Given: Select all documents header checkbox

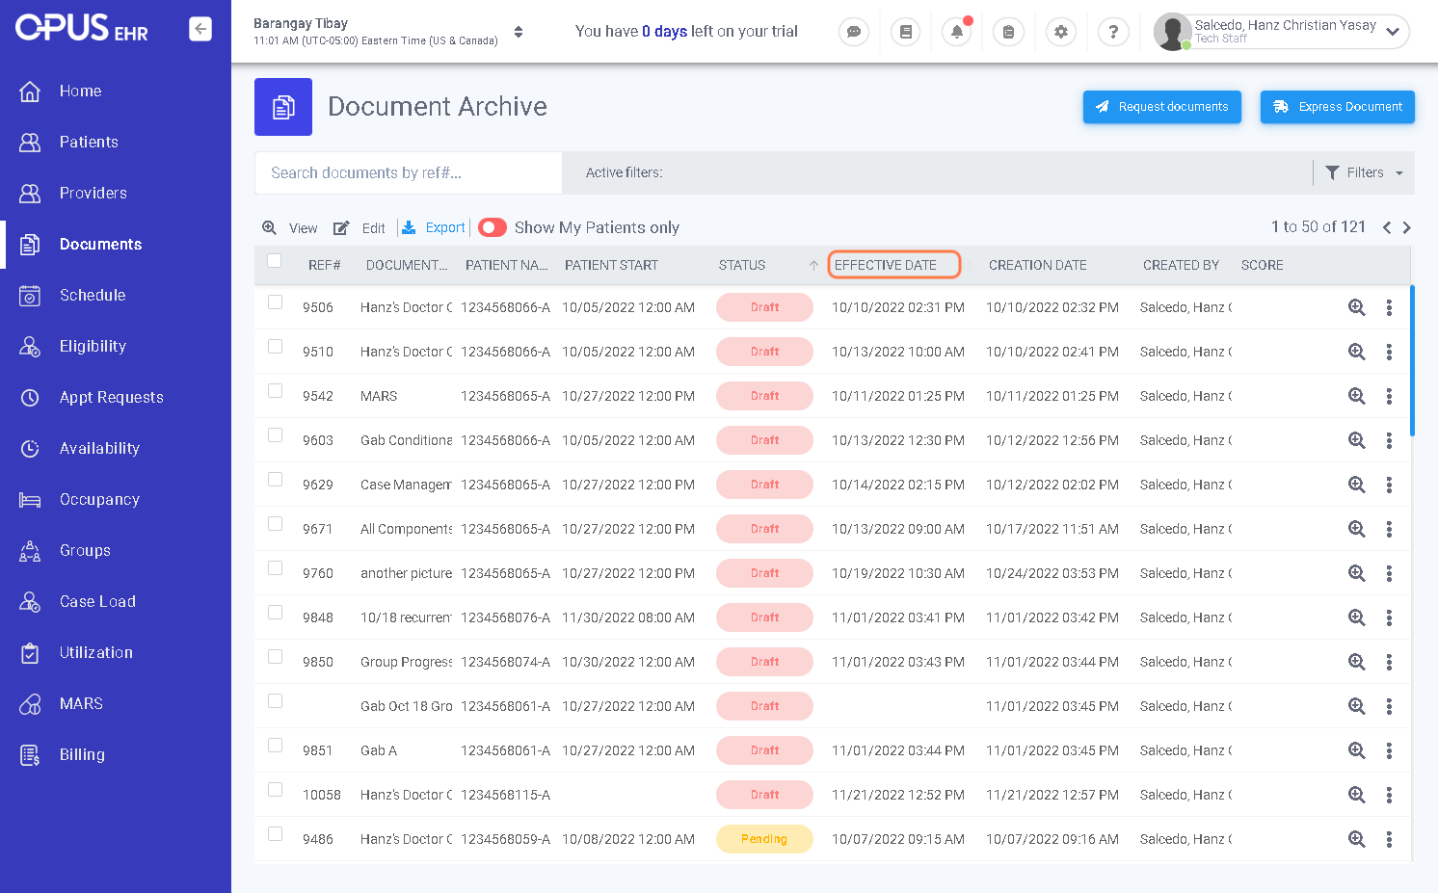Looking at the screenshot, I should tap(275, 260).
